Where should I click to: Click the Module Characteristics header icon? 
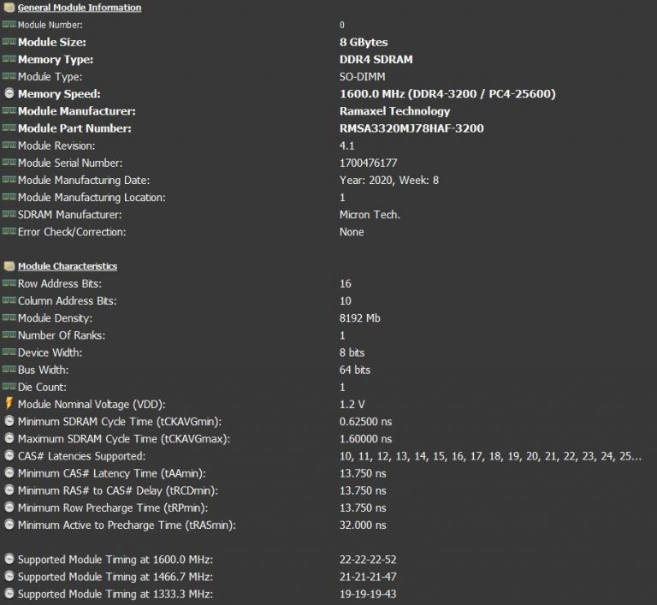coord(9,266)
